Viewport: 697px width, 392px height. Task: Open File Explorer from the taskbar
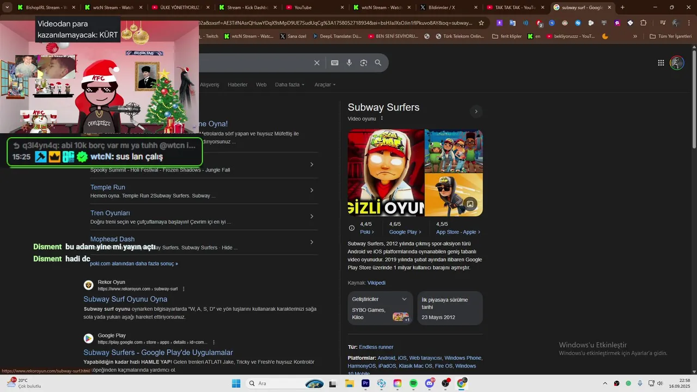coord(349,383)
